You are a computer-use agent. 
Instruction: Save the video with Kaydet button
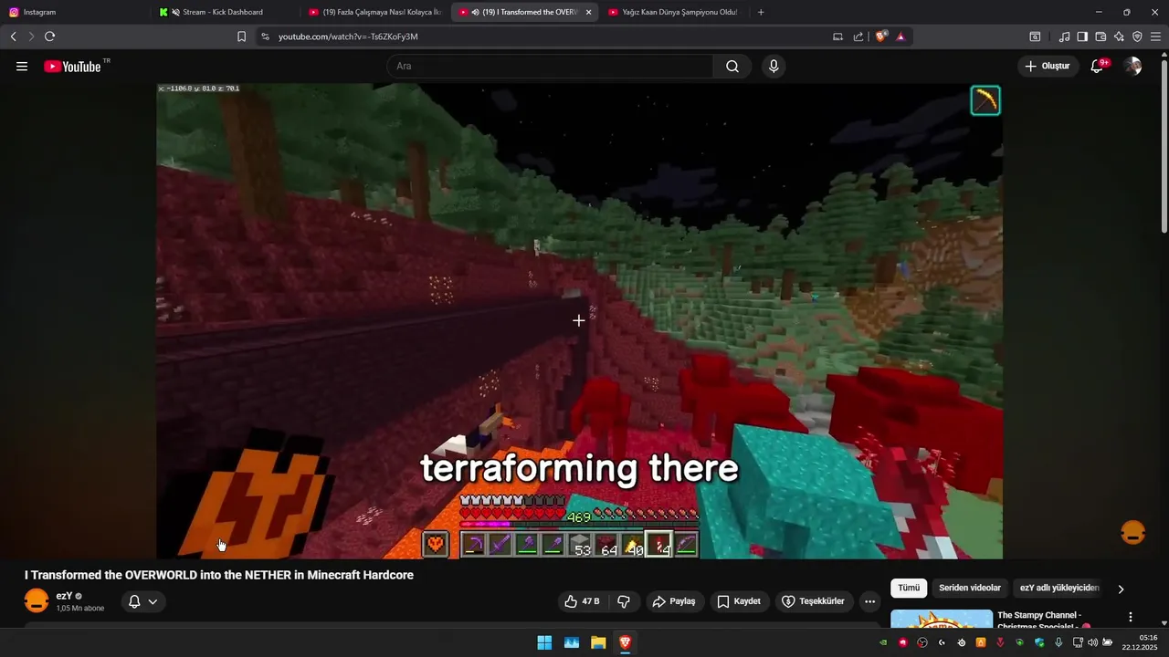click(739, 601)
